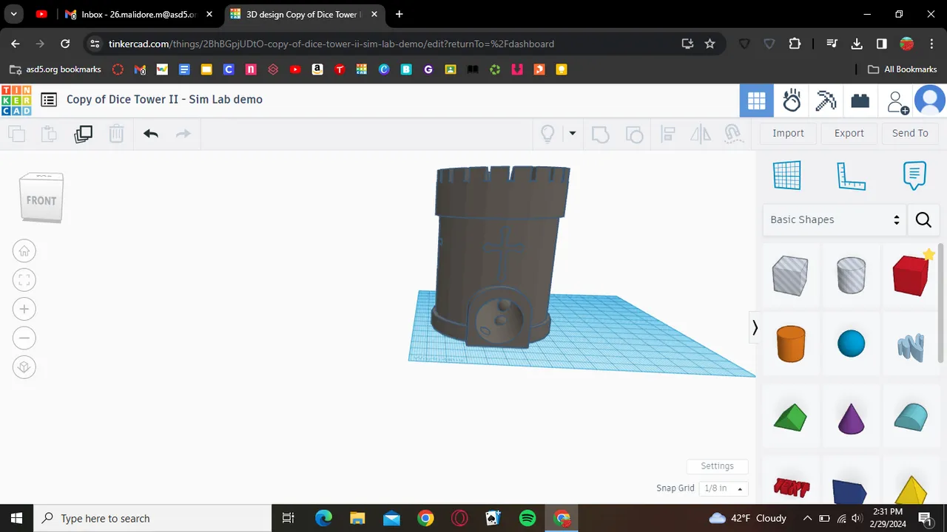The image size is (947, 532).
Task: Select the Ruler tool
Action: tap(851, 176)
